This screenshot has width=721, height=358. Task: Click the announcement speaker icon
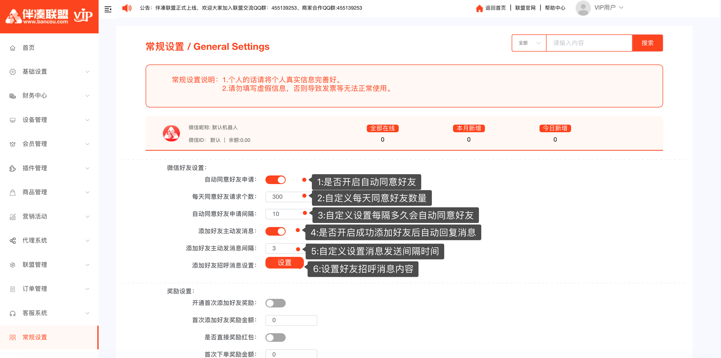(x=127, y=8)
